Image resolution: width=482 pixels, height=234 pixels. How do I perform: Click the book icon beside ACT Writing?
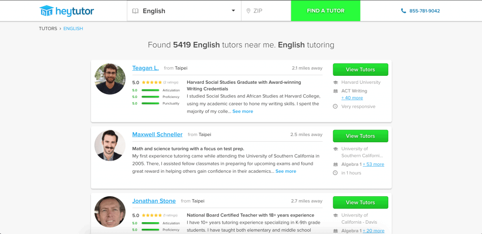(335, 91)
